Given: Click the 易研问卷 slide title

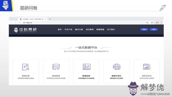Looking at the screenshot, I should [29, 8].
